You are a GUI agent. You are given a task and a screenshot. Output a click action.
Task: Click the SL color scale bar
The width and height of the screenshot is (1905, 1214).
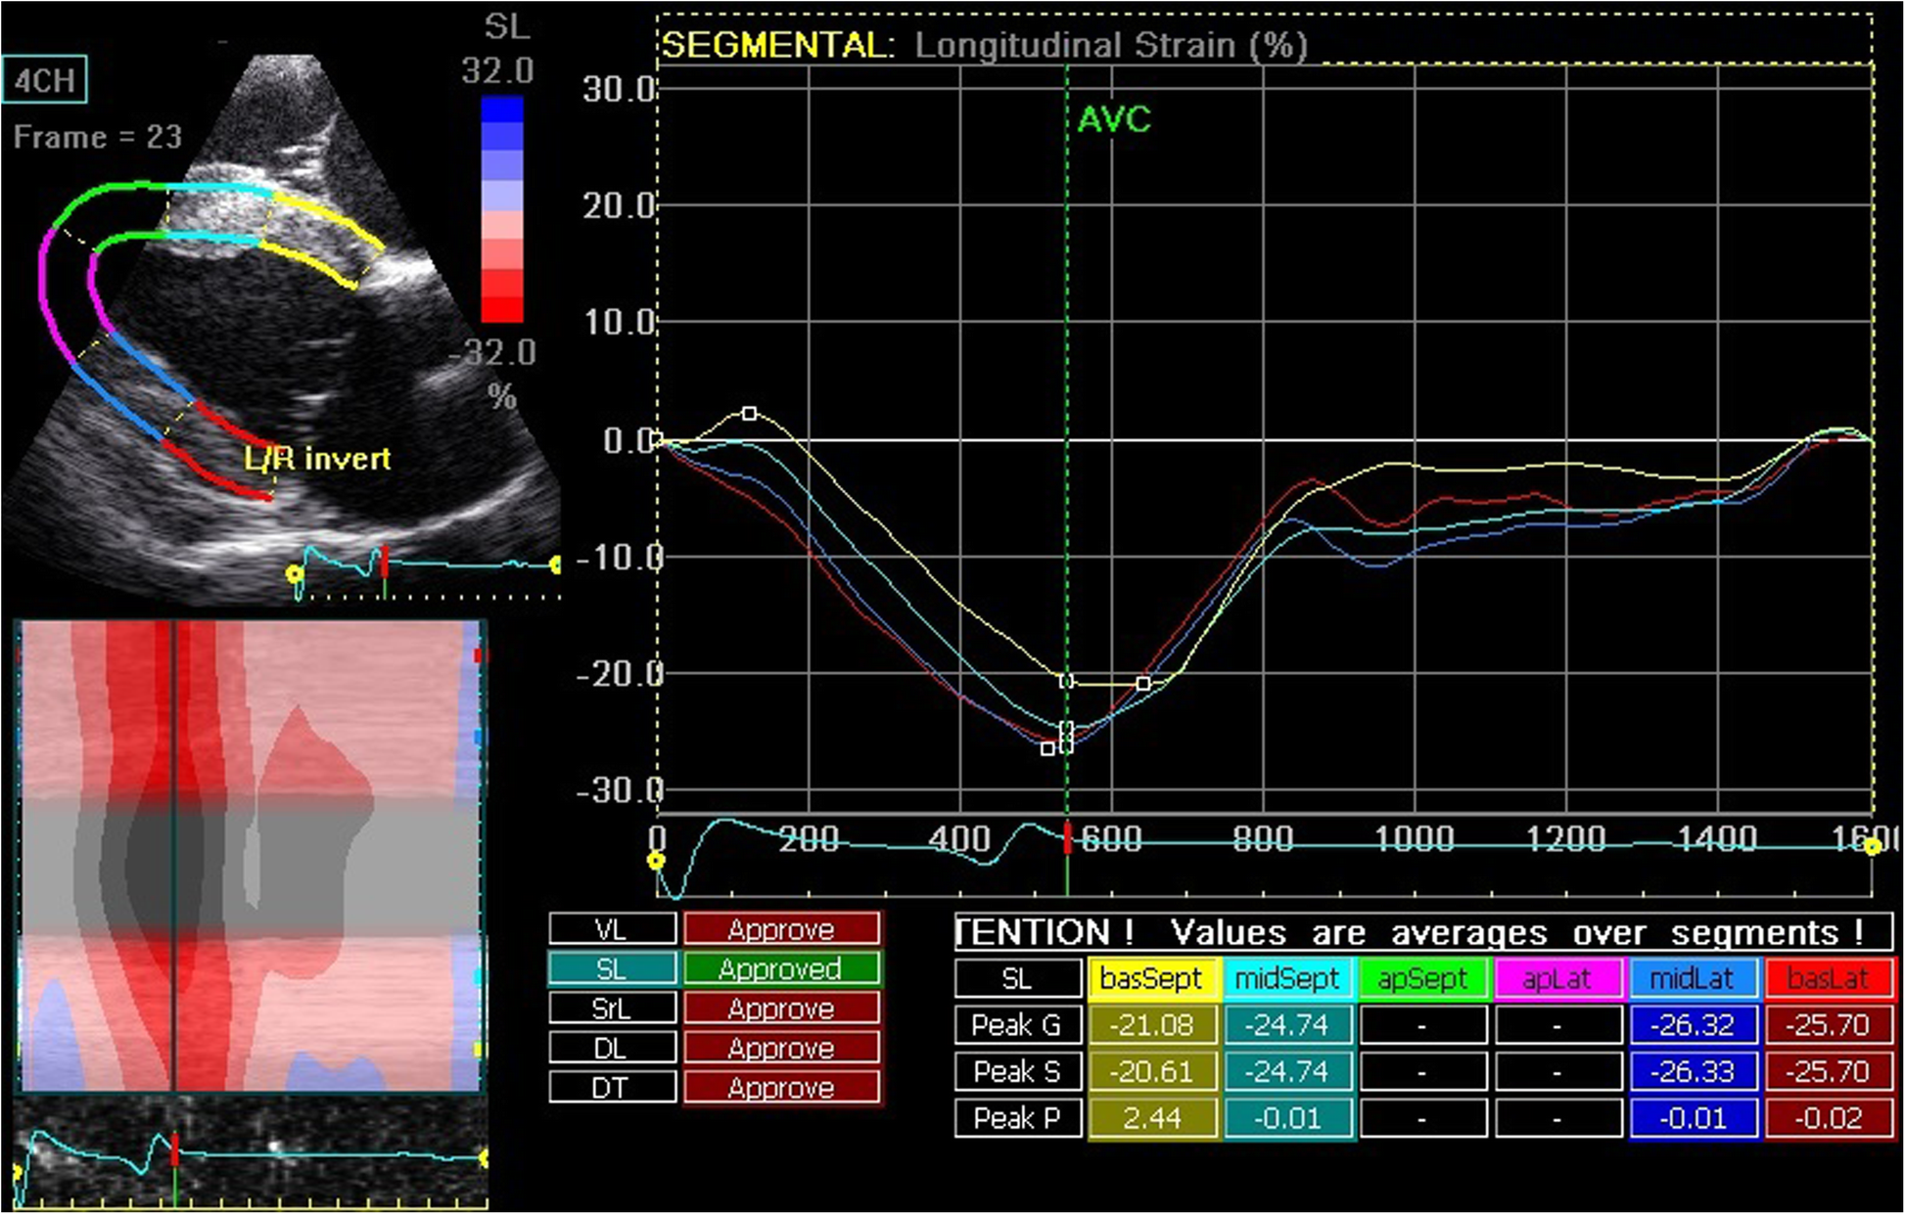coord(501,208)
